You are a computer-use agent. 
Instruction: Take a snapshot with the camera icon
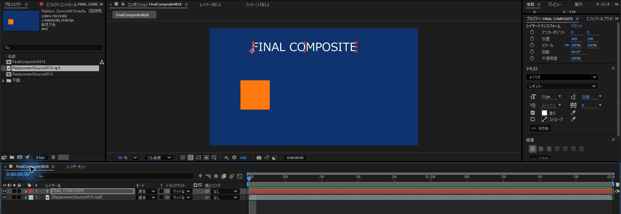(x=259, y=158)
